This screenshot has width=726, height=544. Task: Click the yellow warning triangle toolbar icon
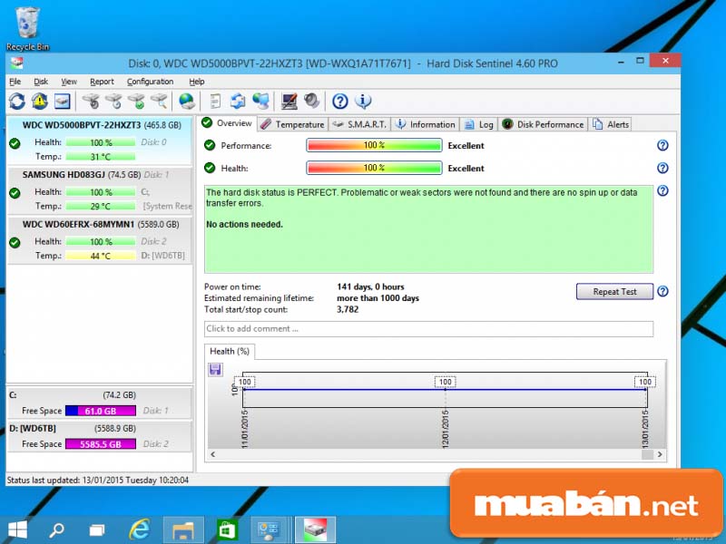[40, 101]
